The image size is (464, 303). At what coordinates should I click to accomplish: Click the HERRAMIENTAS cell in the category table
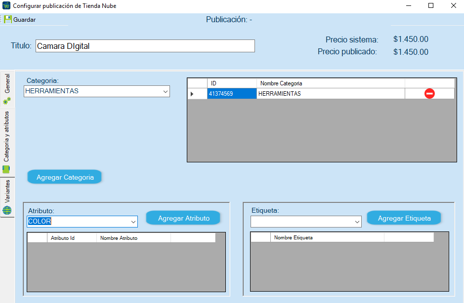[331, 94]
